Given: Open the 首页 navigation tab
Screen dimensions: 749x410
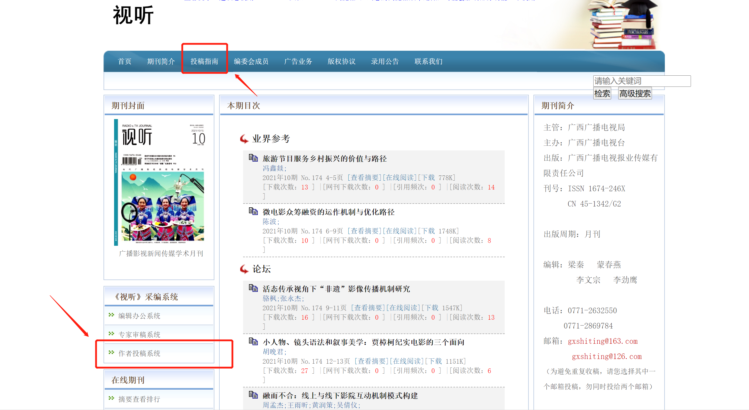Looking at the screenshot, I should [125, 61].
